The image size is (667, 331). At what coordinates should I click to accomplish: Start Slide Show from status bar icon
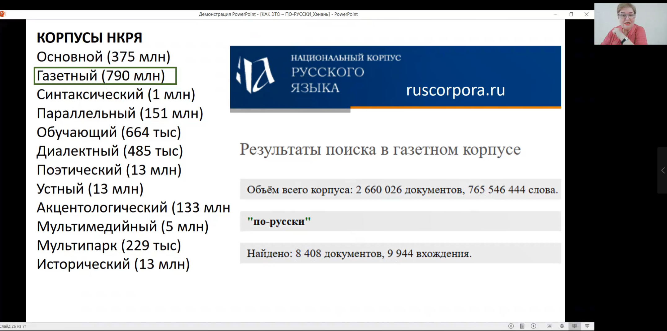click(587, 326)
